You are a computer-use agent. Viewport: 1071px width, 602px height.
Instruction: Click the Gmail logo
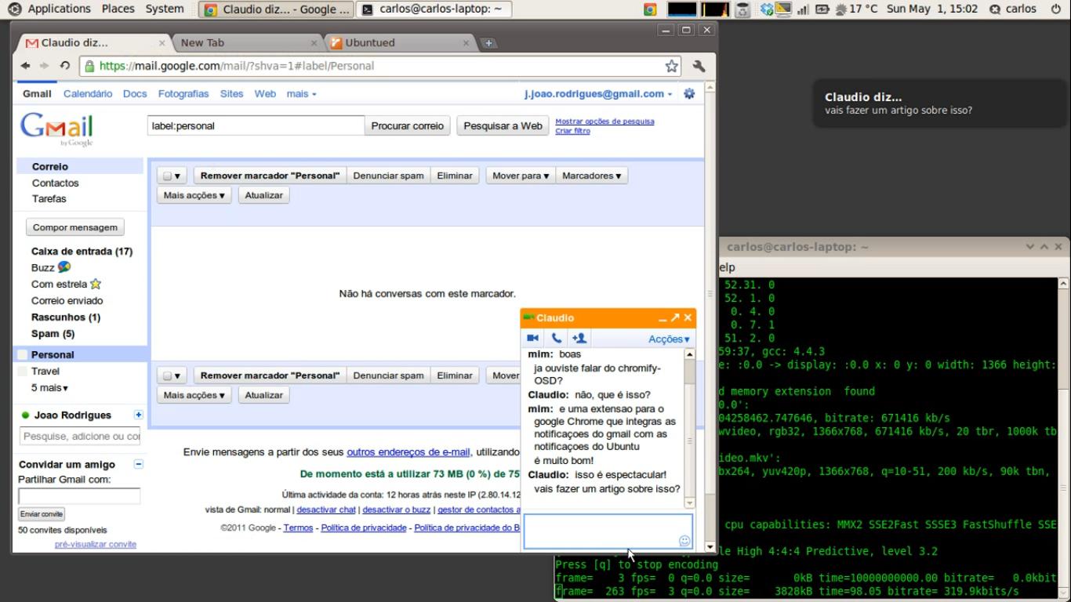(x=56, y=129)
